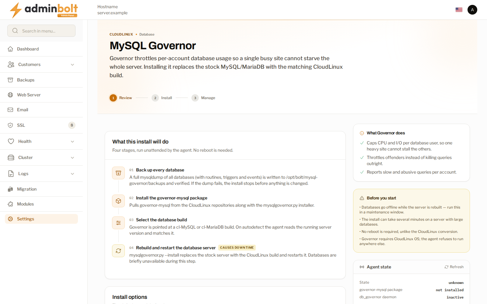Click the 'Install options' heading
Image resolution: width=487 pixels, height=304 pixels.
pyautogui.click(x=130, y=297)
